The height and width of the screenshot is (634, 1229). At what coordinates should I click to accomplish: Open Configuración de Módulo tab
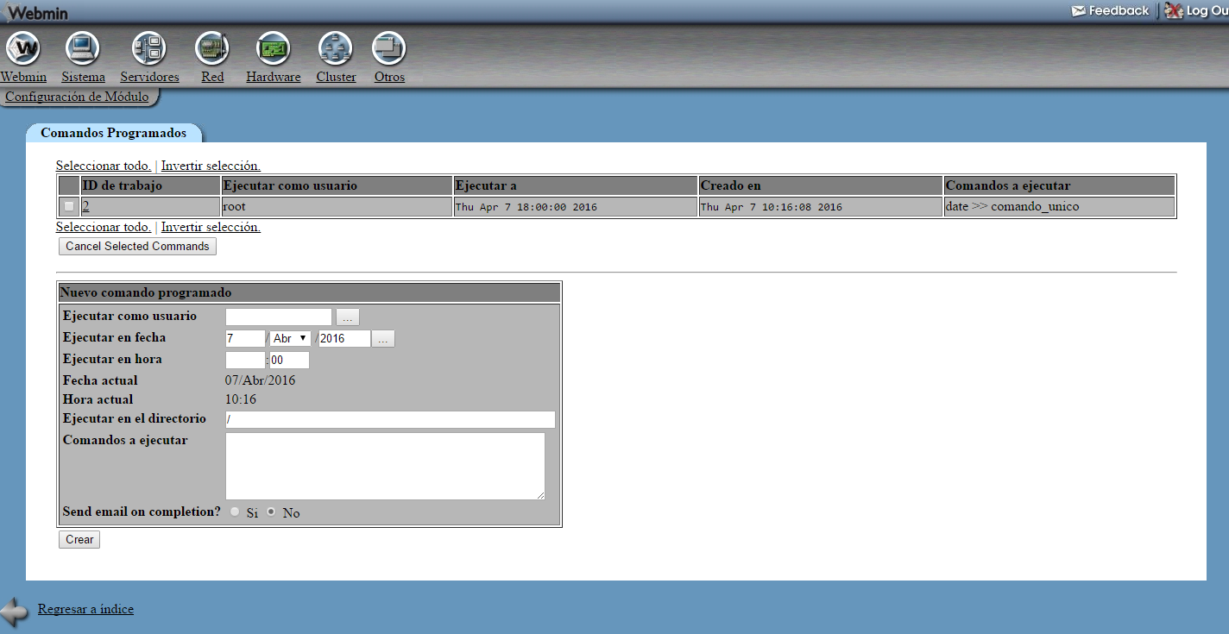77,97
